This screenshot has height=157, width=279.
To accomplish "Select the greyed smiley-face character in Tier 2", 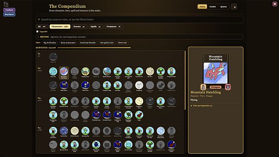I will click(x=75, y=71).
